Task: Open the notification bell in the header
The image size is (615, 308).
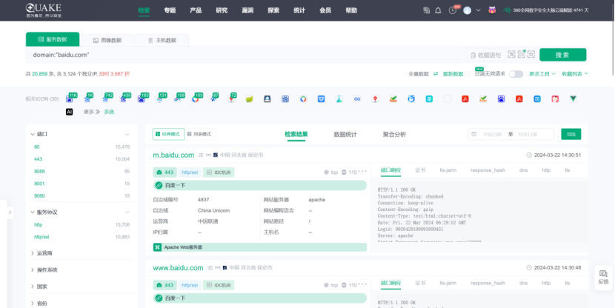Action: (438, 10)
